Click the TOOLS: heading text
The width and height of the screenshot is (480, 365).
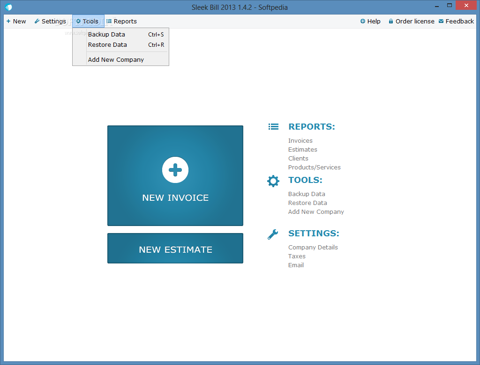pos(305,180)
